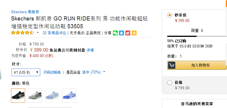Select the 秒杀价 radio option
The image size is (227, 108).
[x=170, y=15]
